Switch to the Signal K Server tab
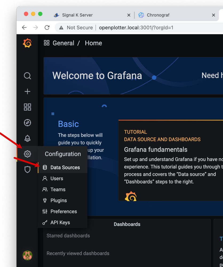Screen dimensions: 223x267 point(77,15)
